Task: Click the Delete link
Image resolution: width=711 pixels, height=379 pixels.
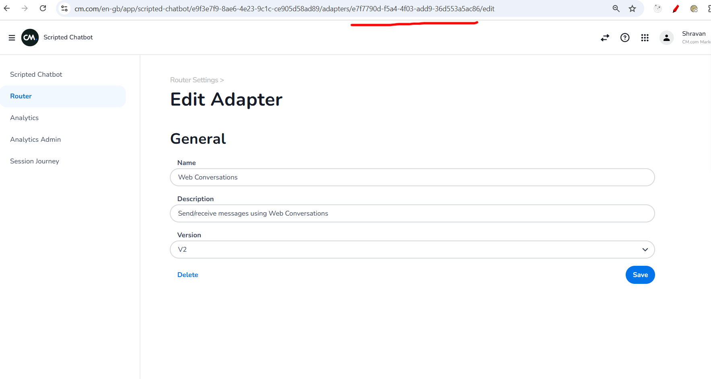Action: (188, 275)
